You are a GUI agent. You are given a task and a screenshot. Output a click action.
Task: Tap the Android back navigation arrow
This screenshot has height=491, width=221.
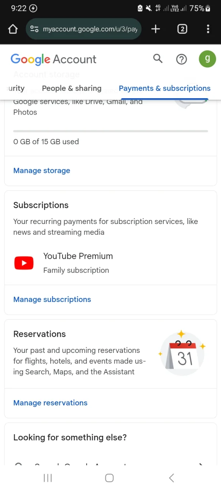(x=172, y=478)
